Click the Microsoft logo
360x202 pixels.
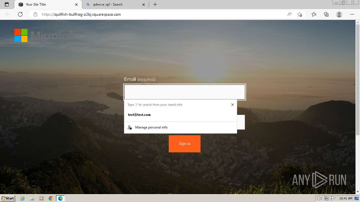(44, 35)
